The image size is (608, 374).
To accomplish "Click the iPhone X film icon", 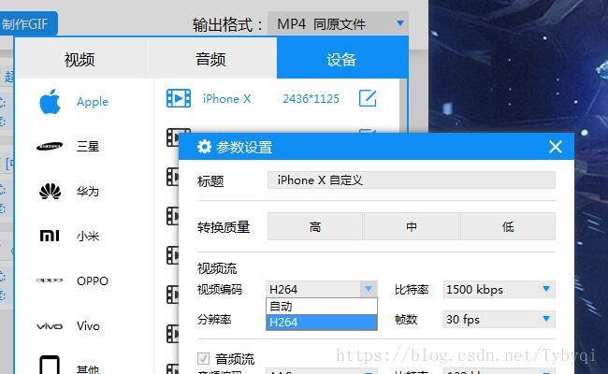I will [x=179, y=98].
